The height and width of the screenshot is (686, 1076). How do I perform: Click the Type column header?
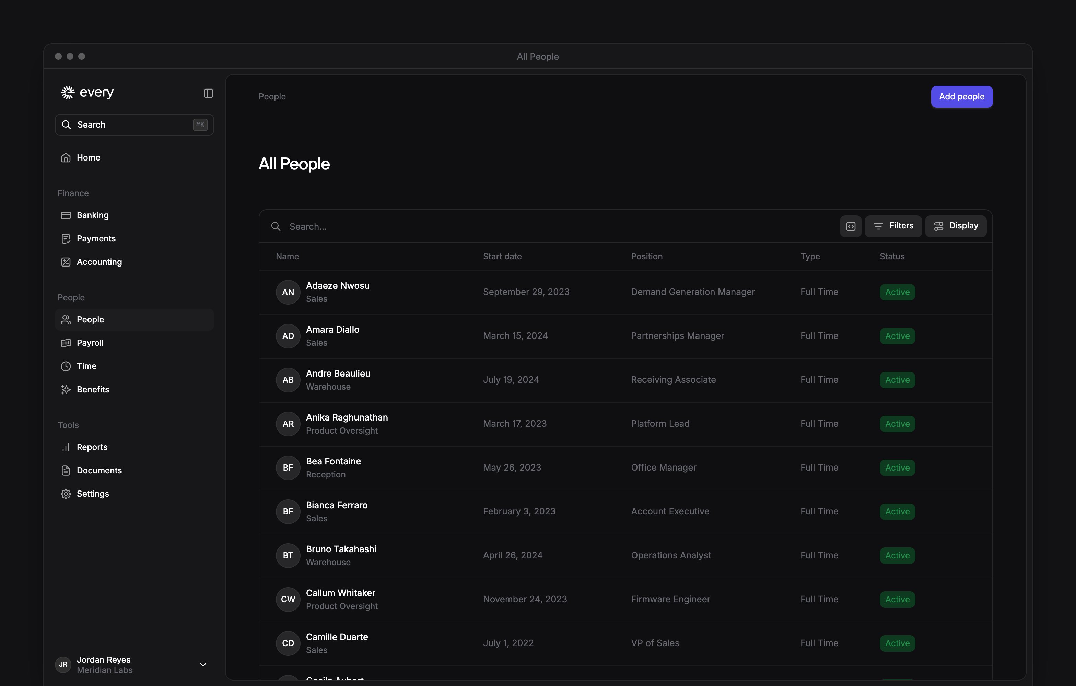[810, 256]
